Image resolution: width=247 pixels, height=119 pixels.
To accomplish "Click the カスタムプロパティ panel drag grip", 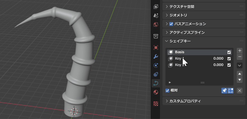I will point(241,101).
